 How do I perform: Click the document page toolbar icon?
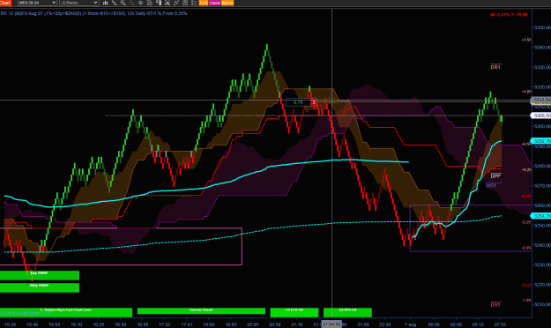[150, 3]
